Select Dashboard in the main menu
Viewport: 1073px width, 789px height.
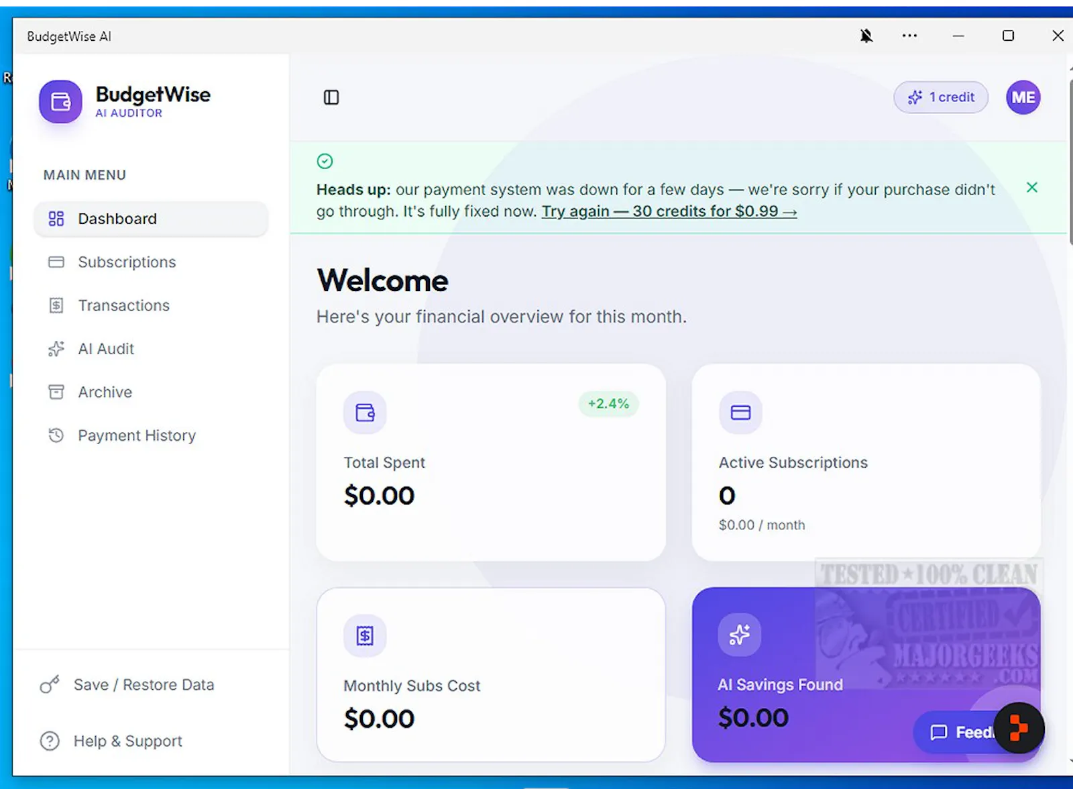[152, 219]
